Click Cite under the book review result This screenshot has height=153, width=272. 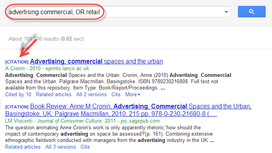(x=85, y=147)
